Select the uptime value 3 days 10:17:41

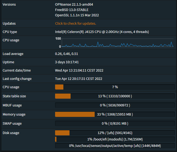(x=67, y=62)
